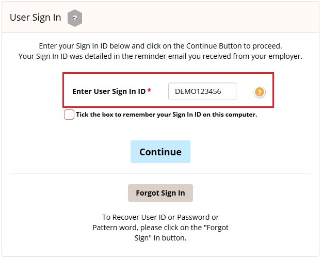The image size is (322, 258).
Task: Focus the User Sign In ID field
Action: (x=202, y=91)
